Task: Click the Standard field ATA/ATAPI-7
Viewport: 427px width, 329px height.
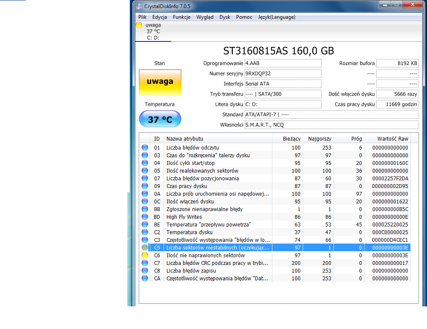Action: point(331,115)
